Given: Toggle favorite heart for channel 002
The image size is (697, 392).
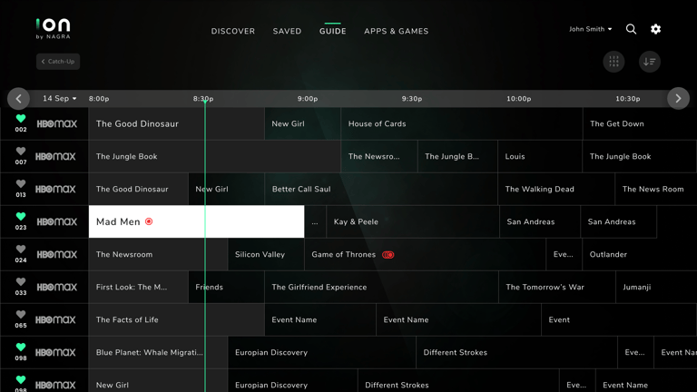Looking at the screenshot, I should click(x=21, y=119).
